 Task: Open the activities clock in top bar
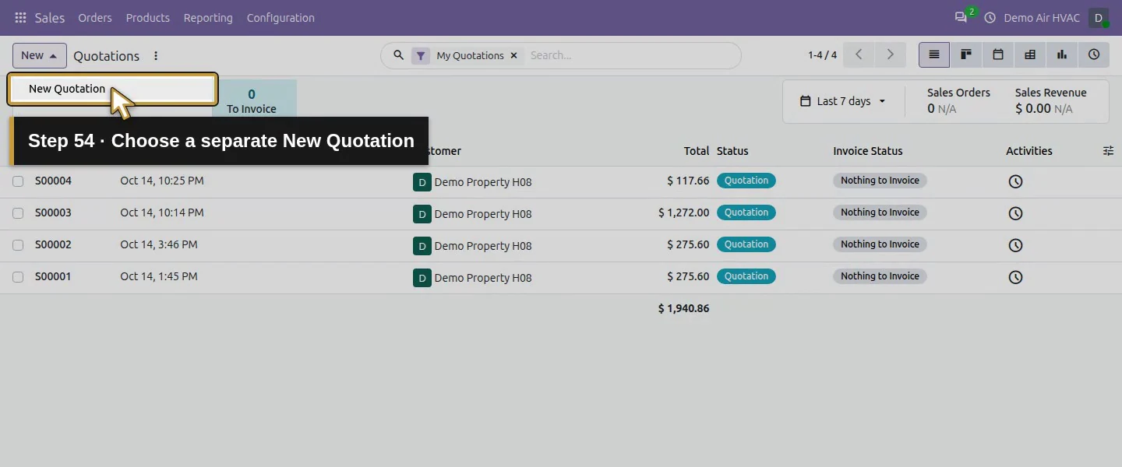990,18
